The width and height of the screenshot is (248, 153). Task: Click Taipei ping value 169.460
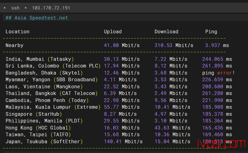(x=213, y=135)
